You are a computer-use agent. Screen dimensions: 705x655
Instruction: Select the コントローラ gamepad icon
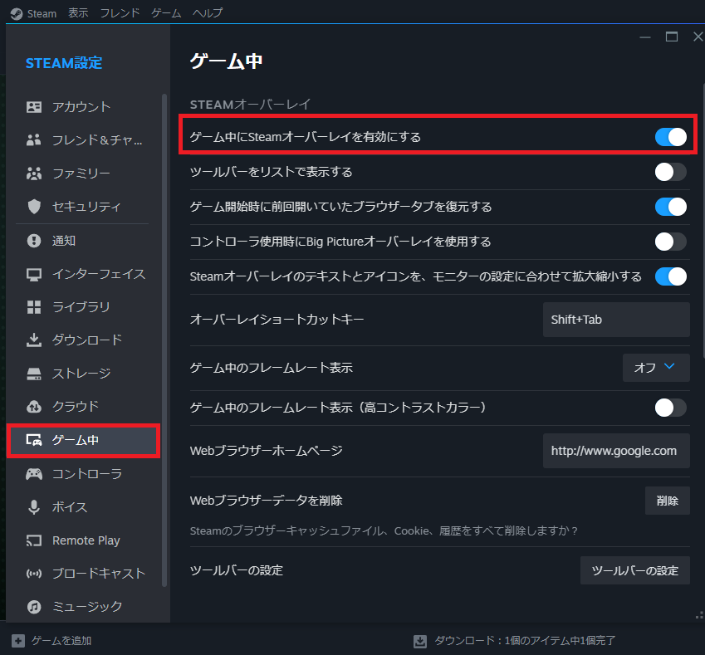pos(34,474)
